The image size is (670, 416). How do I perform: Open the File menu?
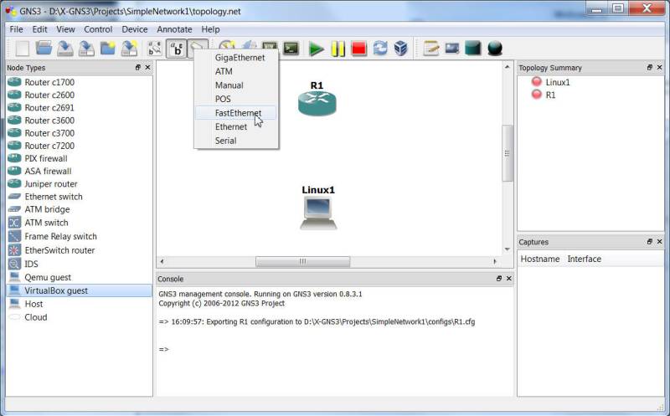coord(16,29)
